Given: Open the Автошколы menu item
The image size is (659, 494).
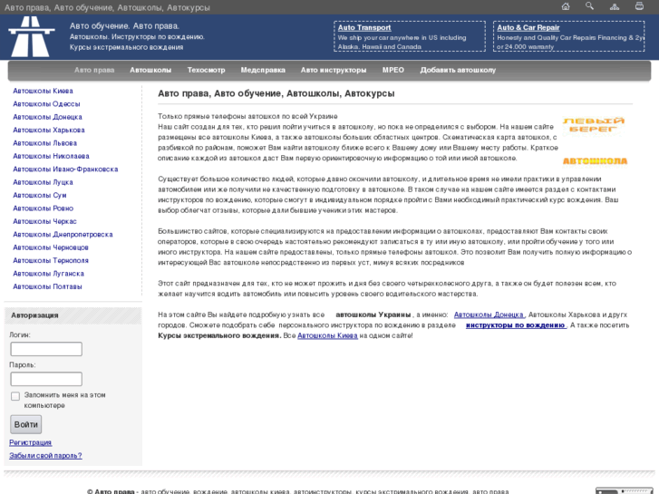Looking at the screenshot, I should pos(150,70).
